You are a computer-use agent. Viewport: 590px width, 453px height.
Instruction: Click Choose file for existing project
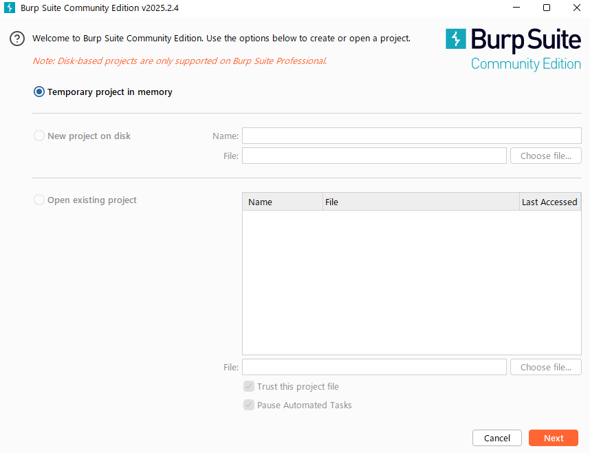tap(545, 367)
